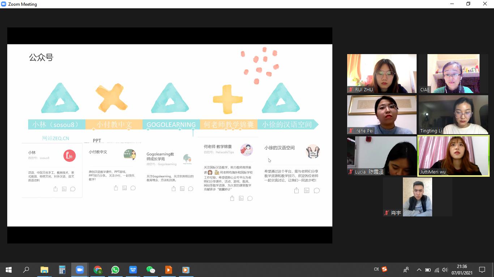Select the GOGOLEARNING label on the slide
The width and height of the screenshot is (494, 277).
pos(171,124)
